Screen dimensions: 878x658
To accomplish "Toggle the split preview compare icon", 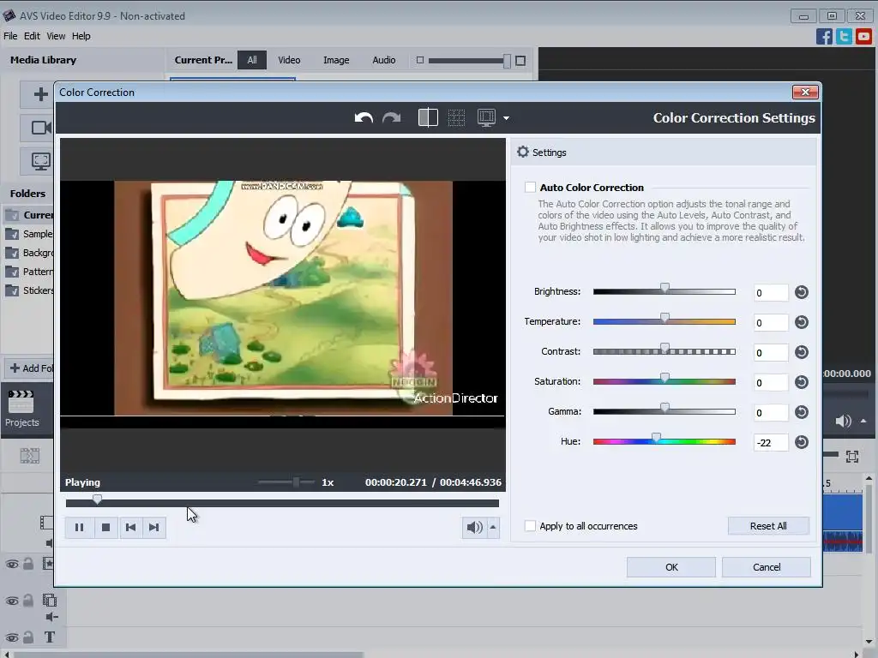I will (x=429, y=117).
